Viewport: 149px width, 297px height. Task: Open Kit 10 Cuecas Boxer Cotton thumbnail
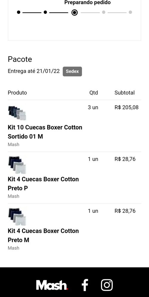coord(17,113)
